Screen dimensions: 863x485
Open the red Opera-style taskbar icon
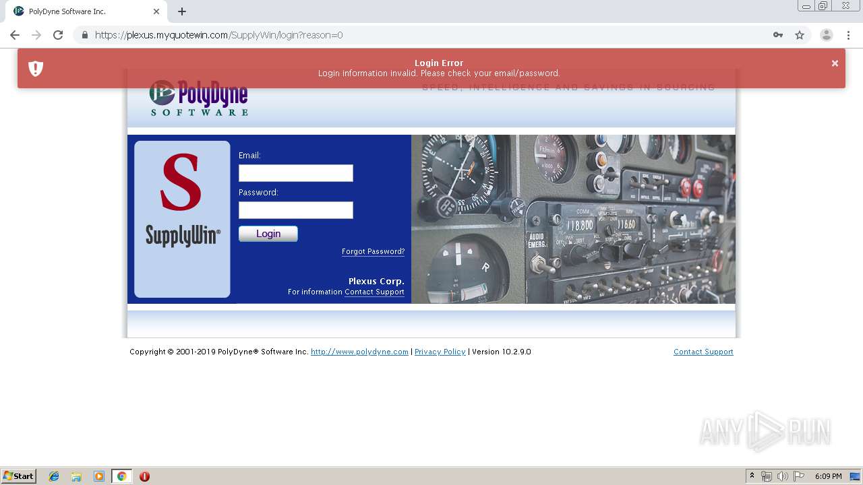pyautogui.click(x=144, y=476)
